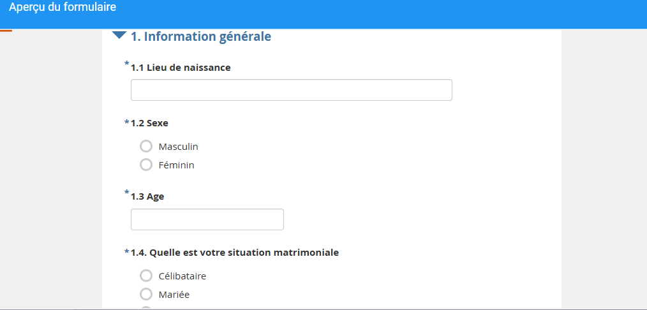Choose the Mariée radio option

(146, 294)
